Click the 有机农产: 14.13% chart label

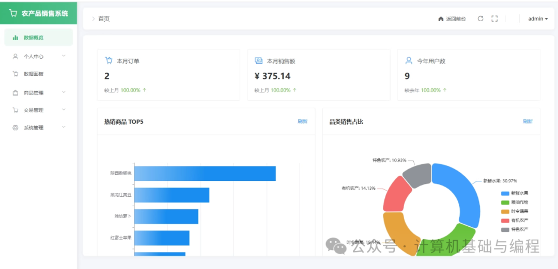point(359,188)
